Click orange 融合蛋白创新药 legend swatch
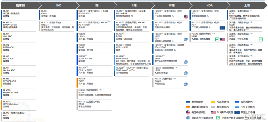Image resolution: width=268 pixels, height=122 pixels. click(188, 107)
